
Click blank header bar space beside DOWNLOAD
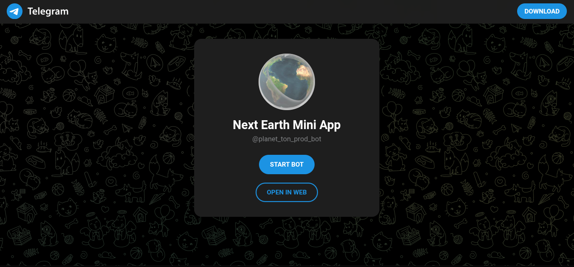pos(295,11)
